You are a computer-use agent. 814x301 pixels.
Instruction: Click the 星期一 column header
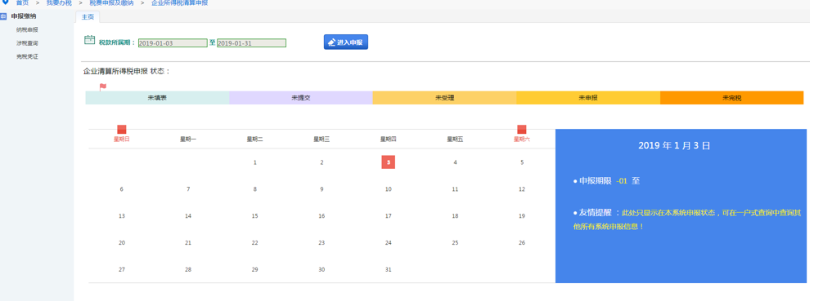pyautogui.click(x=188, y=139)
